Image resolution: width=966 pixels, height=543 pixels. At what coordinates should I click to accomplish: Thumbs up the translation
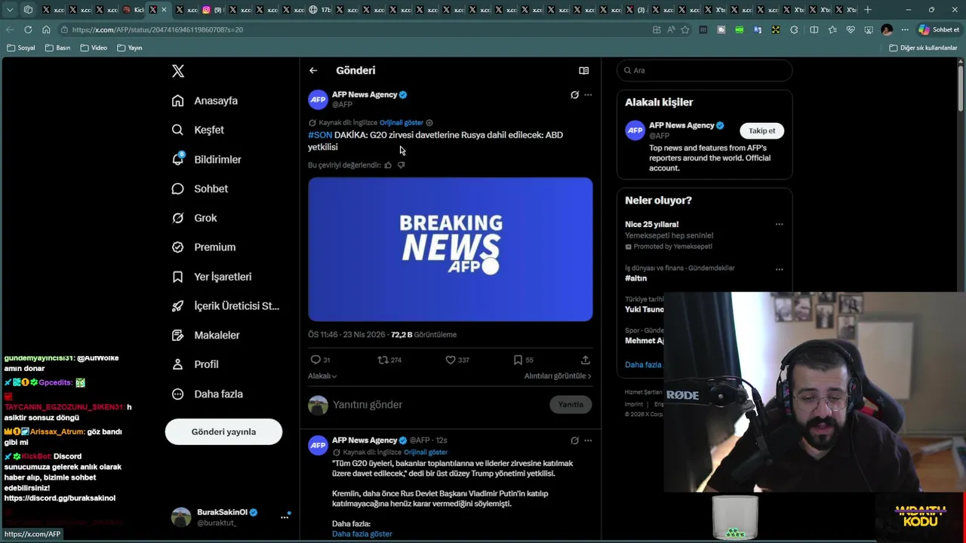coord(388,165)
